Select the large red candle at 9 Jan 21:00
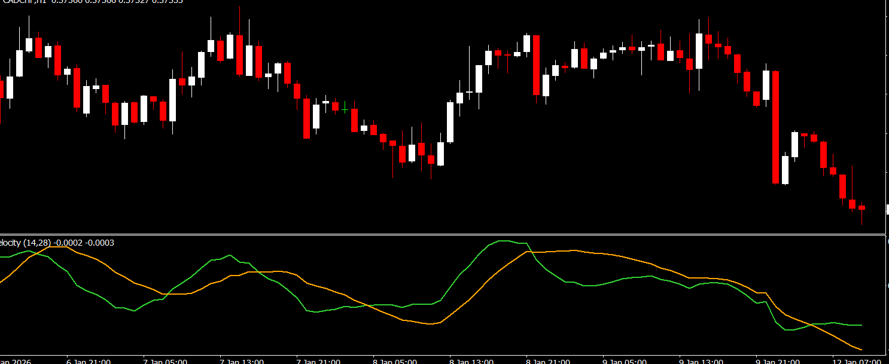 point(776,127)
